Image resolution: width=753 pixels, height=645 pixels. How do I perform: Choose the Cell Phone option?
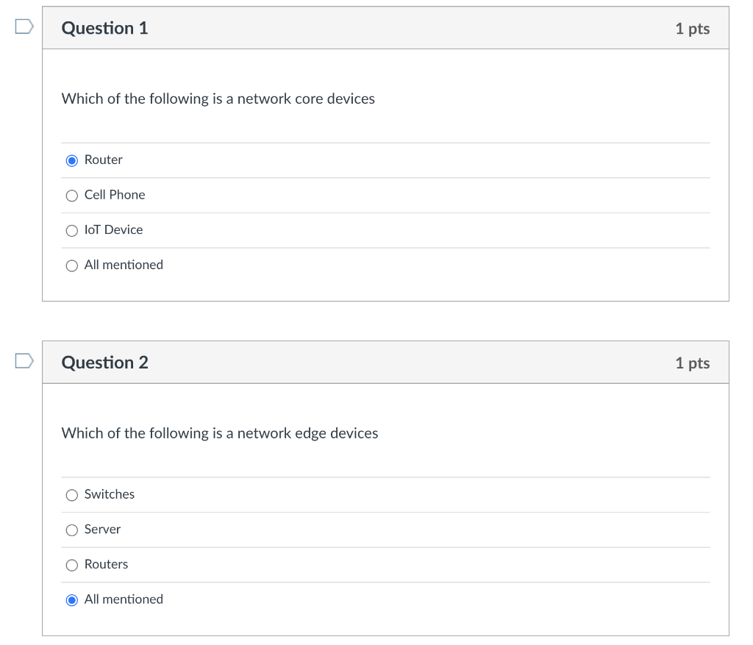coord(72,196)
